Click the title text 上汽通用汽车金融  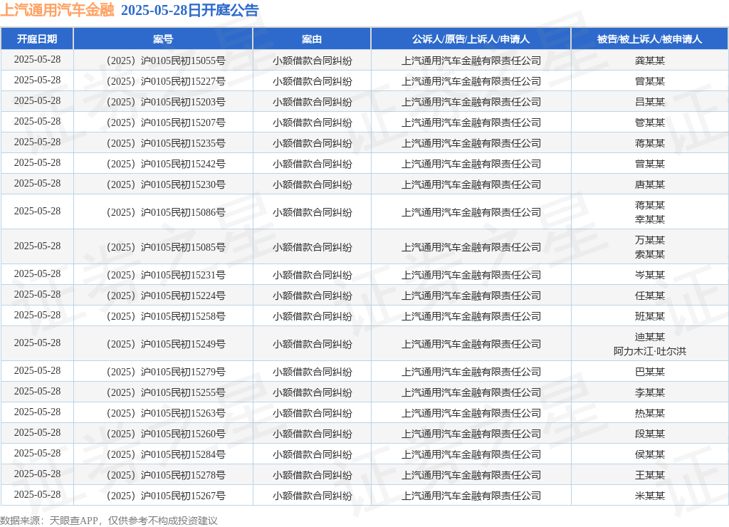tap(57, 10)
